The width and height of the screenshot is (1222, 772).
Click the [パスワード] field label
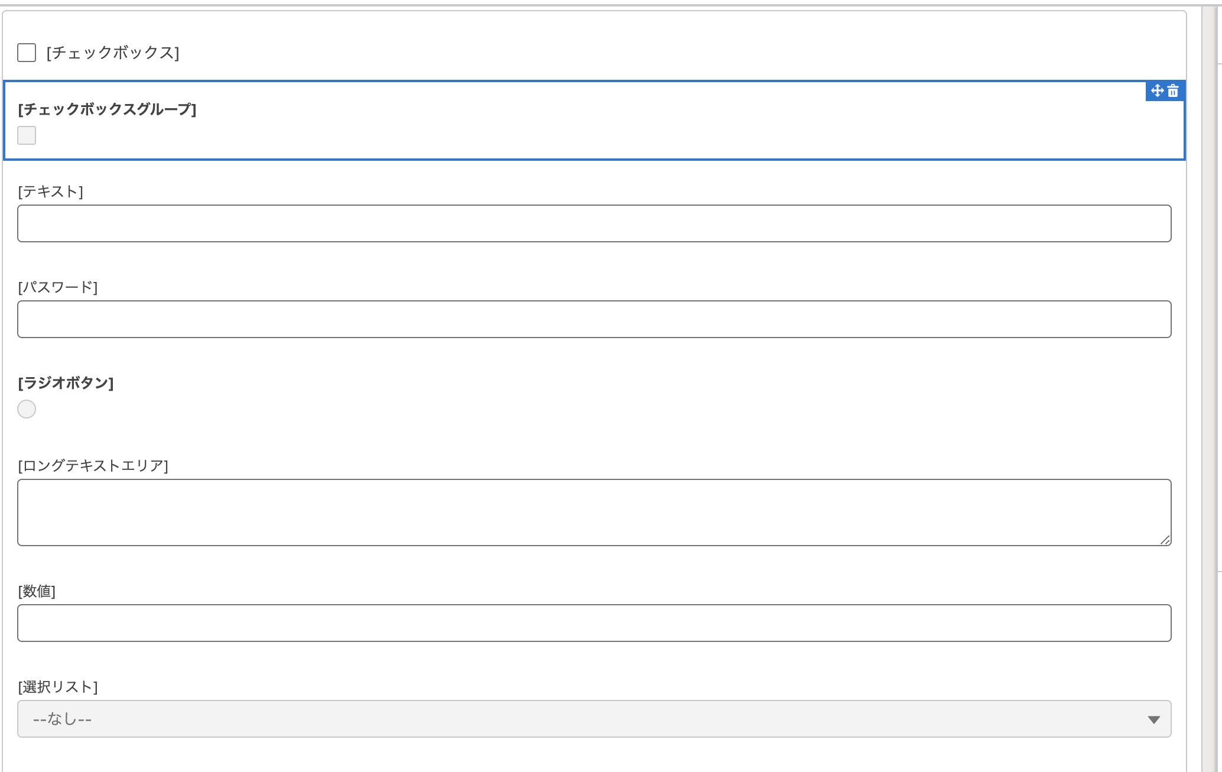58,287
